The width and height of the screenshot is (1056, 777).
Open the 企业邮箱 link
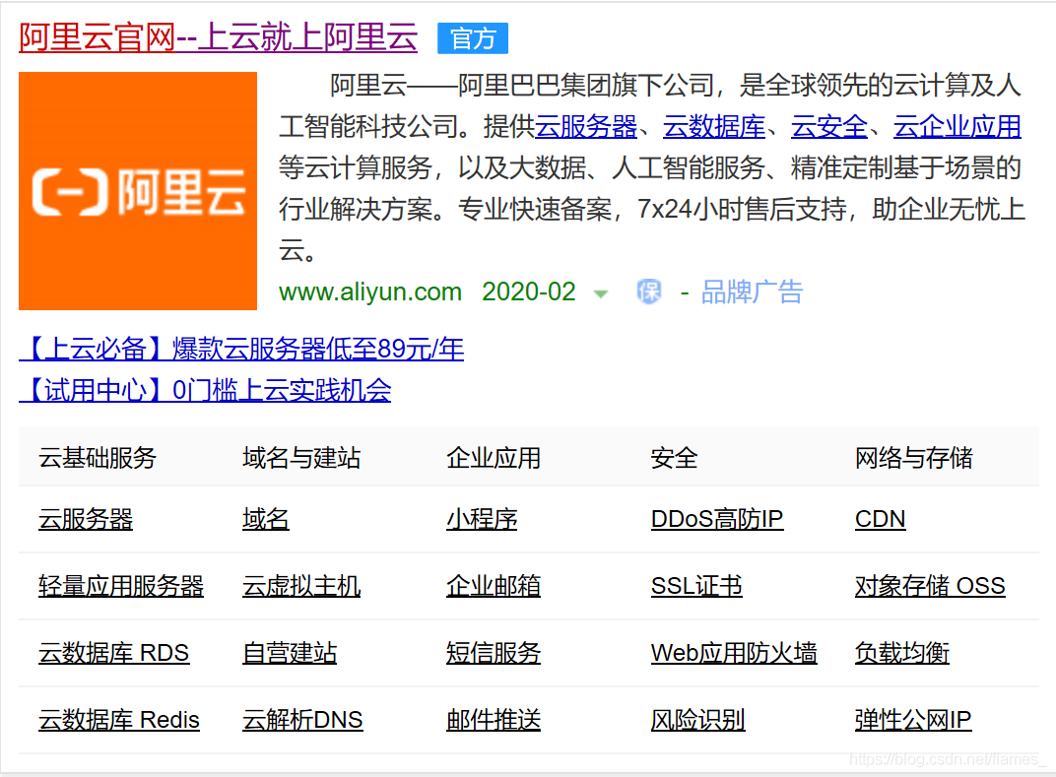(x=494, y=586)
